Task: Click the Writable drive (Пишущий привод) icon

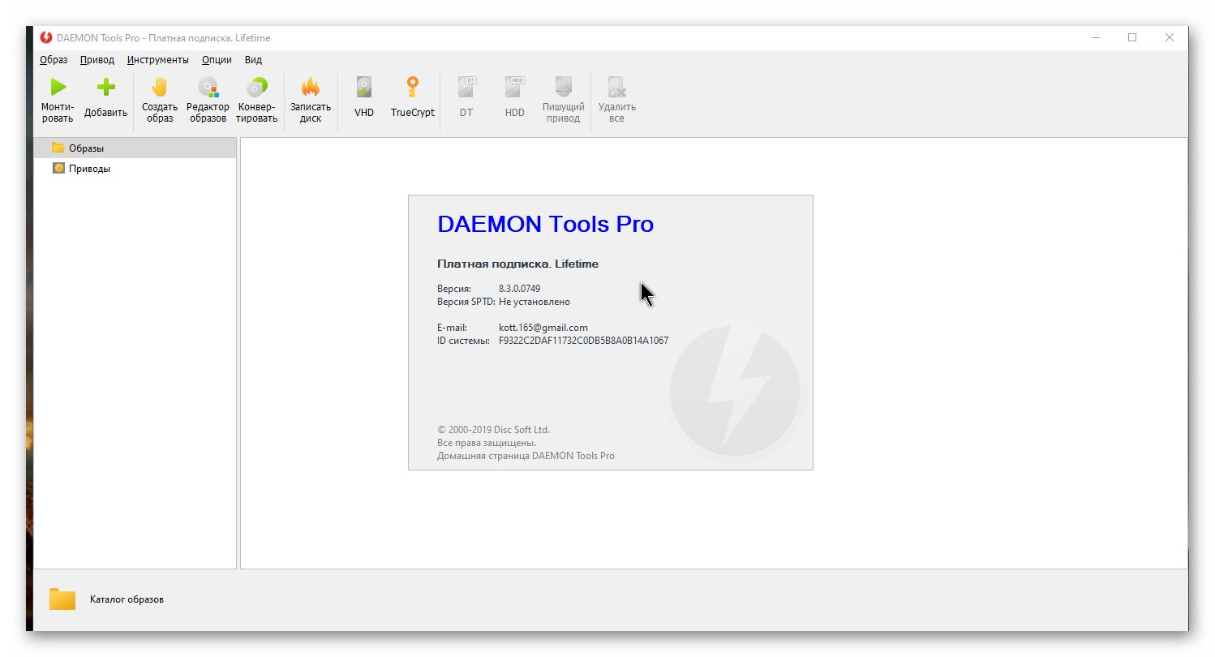Action: tap(563, 88)
